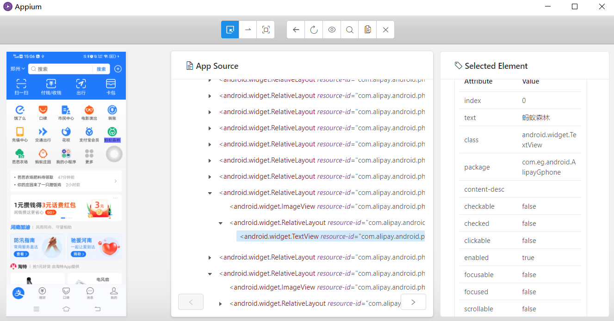Tap Android recent-apps menu button

click(36, 309)
